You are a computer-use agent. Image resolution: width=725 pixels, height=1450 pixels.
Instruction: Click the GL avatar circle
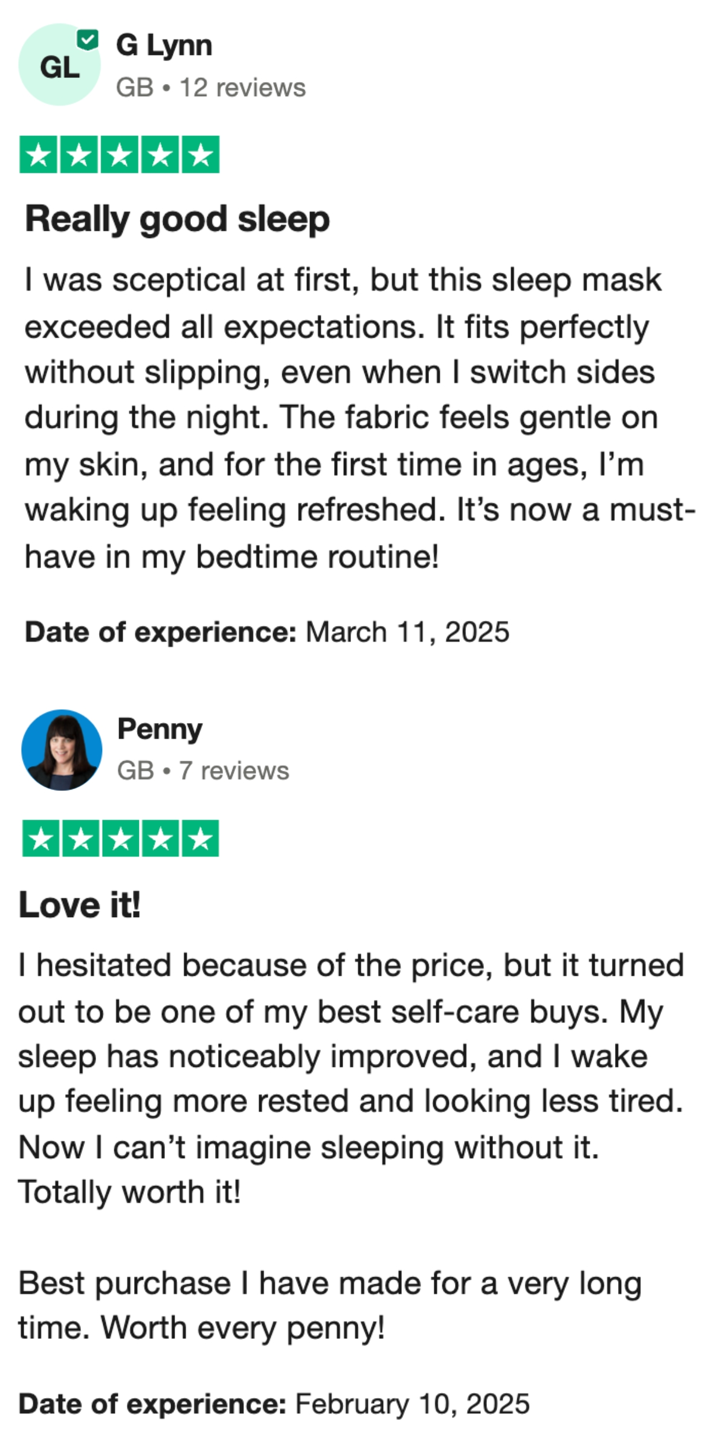coord(59,65)
